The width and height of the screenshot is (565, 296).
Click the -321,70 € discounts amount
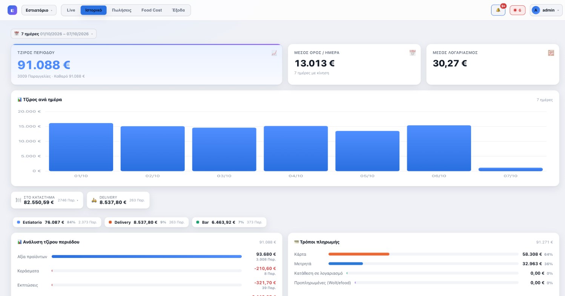(266, 283)
